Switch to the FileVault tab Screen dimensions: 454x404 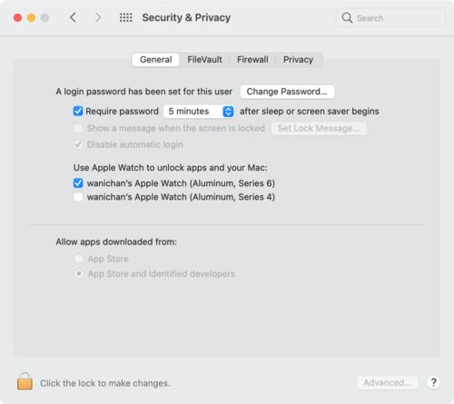pyautogui.click(x=204, y=60)
